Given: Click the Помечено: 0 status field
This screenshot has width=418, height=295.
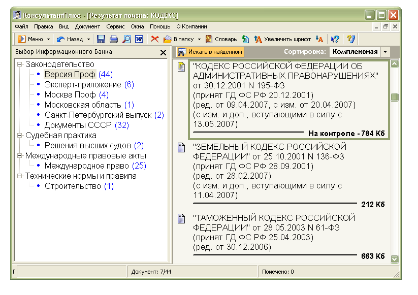Looking at the screenshot, I should (328, 272).
